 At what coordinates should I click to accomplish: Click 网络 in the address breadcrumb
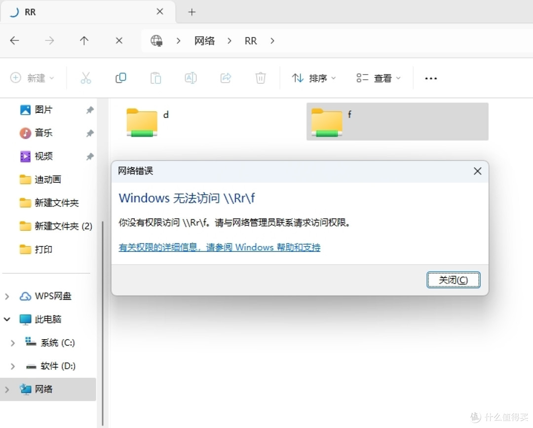tap(204, 41)
